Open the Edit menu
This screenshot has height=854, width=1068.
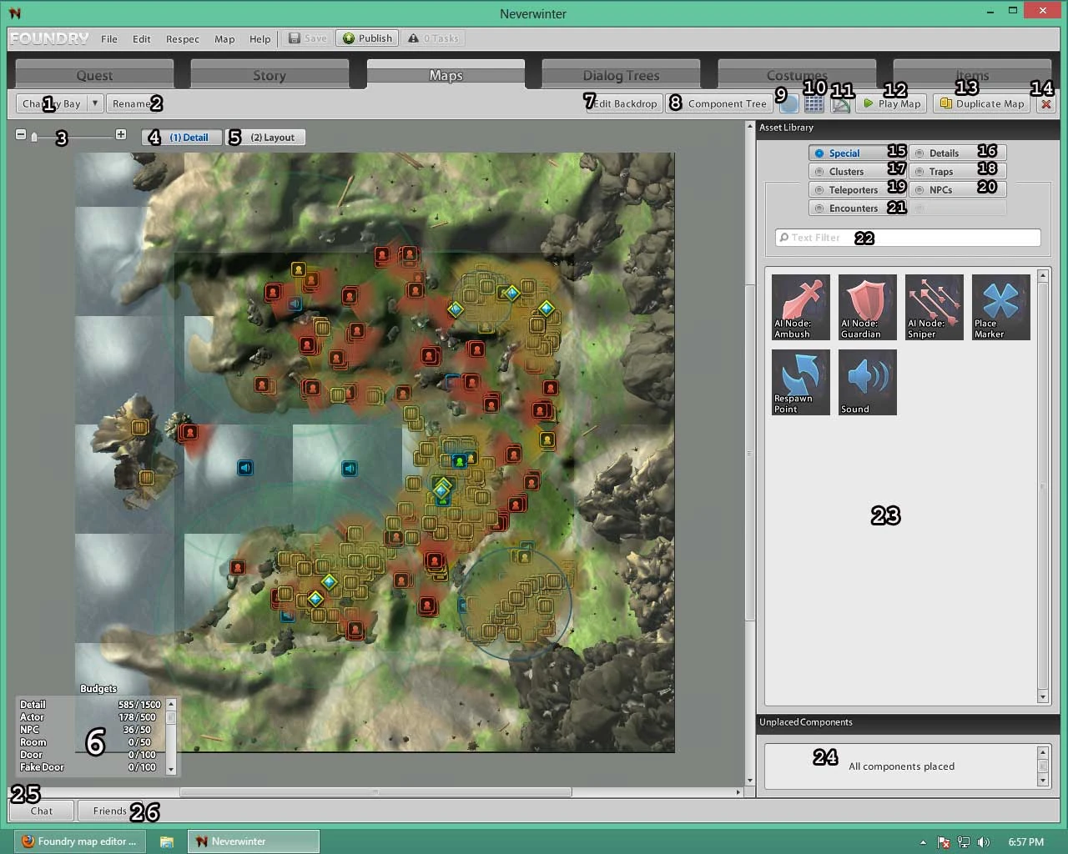142,38
